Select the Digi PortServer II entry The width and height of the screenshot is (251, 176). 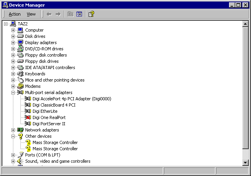(x=49, y=124)
